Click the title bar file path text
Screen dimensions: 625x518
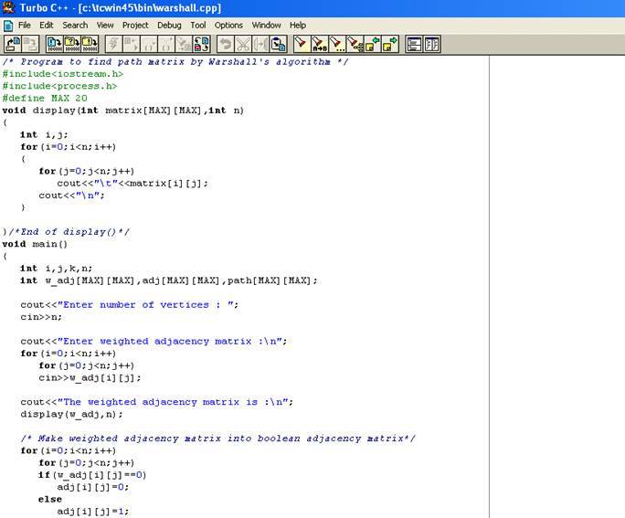point(150,8)
